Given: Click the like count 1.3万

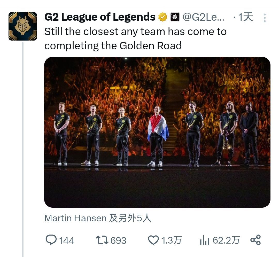Looking at the screenshot, I should tap(172, 240).
